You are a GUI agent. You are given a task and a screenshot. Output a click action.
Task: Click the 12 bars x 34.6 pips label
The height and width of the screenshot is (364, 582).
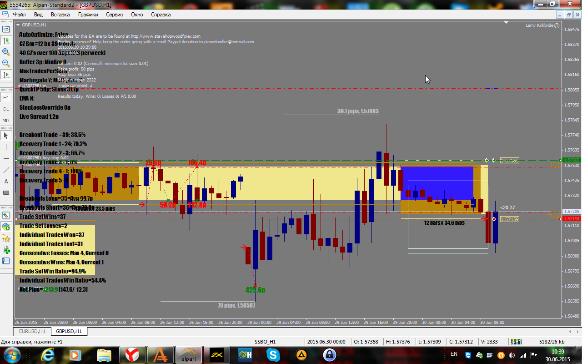point(444,223)
